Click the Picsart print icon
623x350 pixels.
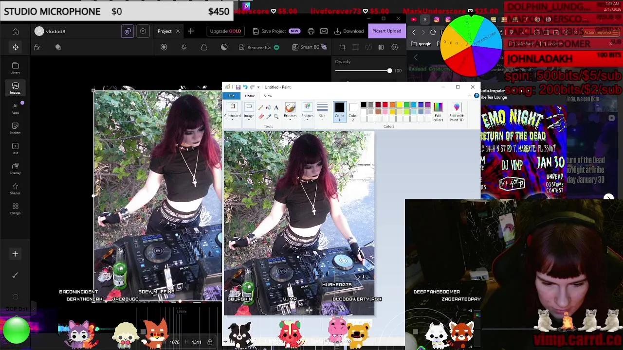311,31
